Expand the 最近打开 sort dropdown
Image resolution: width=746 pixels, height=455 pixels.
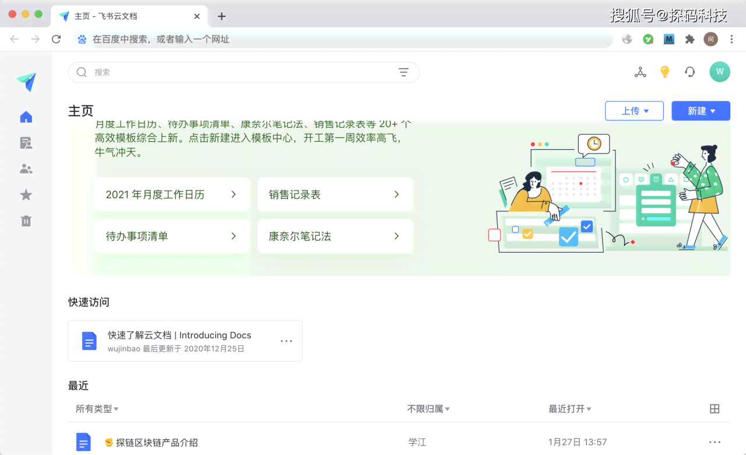570,409
